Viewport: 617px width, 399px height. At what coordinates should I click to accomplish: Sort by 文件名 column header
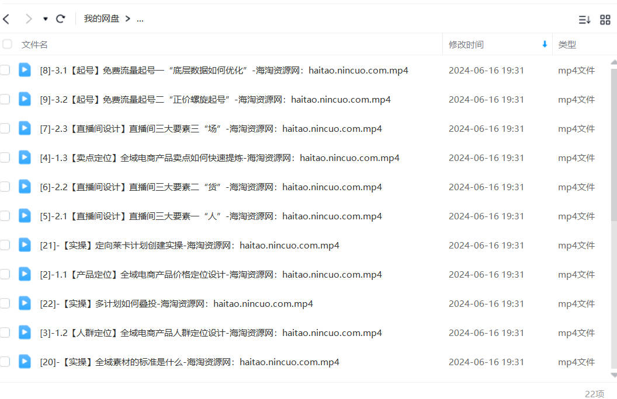pyautogui.click(x=34, y=45)
